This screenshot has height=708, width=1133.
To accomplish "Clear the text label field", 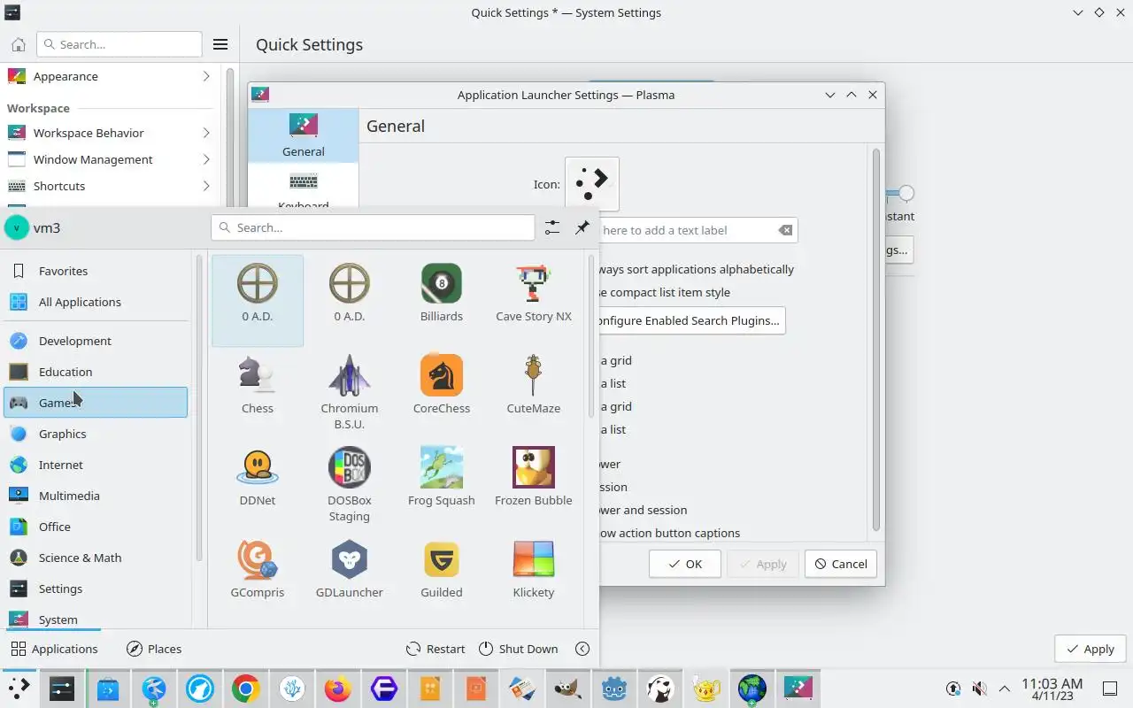I will coord(785,230).
